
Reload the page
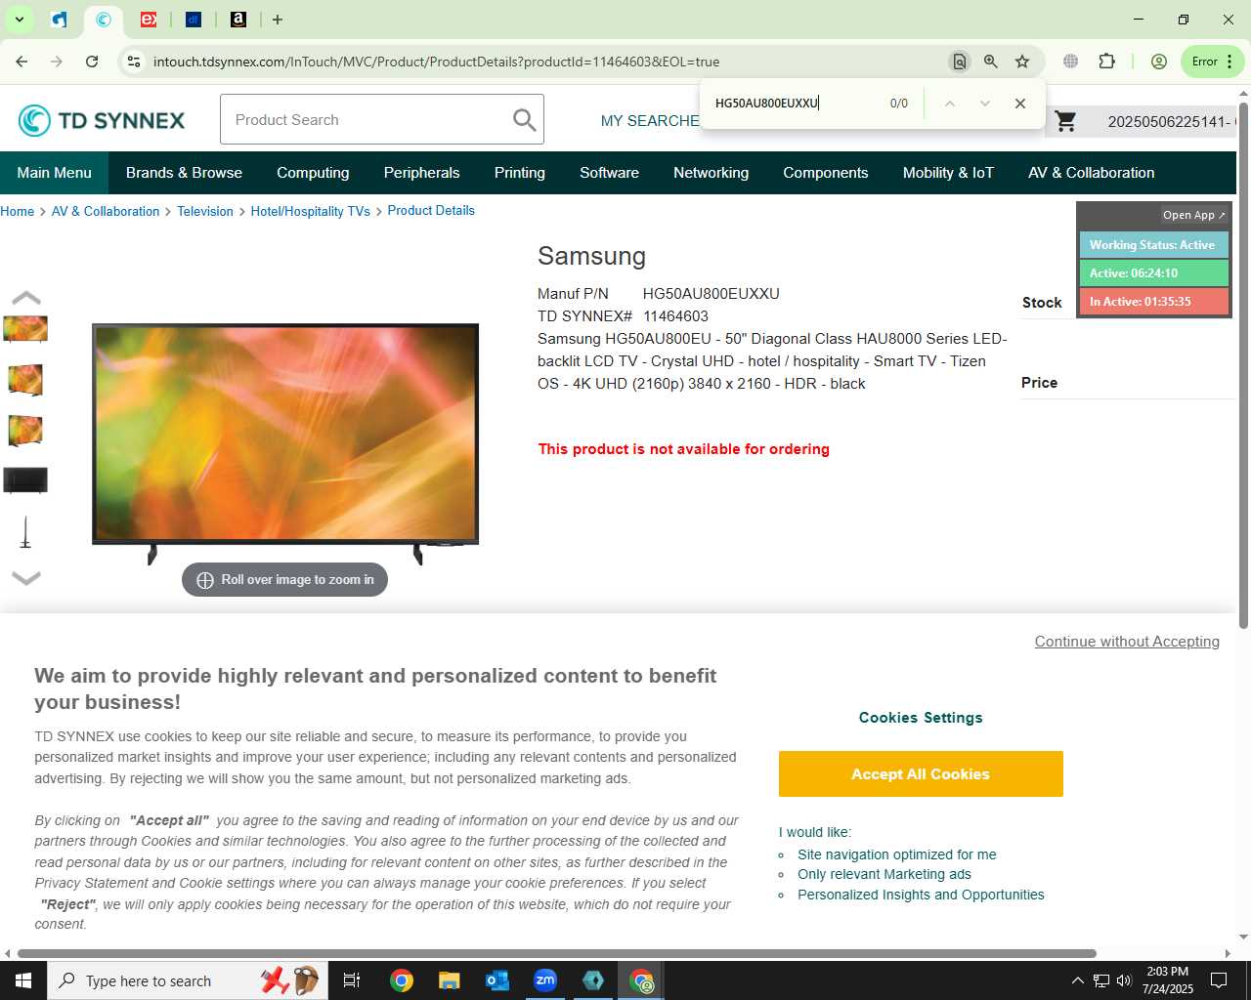pos(92,62)
